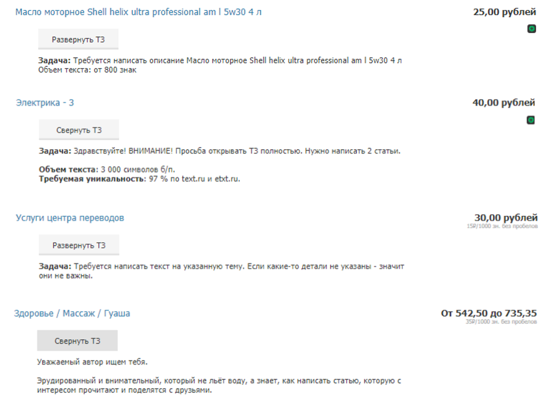
Task: Click green plus icon under 40,00 рублей price
Action: click(531, 120)
